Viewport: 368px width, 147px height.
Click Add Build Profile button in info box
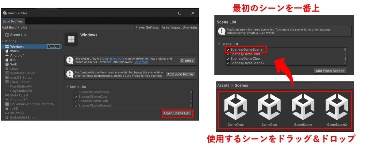(x=180, y=74)
